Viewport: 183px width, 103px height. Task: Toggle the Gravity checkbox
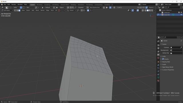(163, 59)
